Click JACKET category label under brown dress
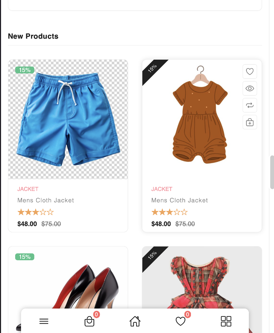 point(162,189)
